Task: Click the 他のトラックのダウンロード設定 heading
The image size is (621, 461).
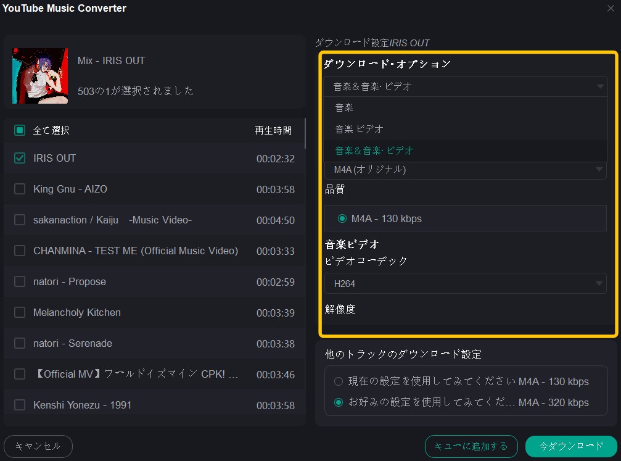Action: click(x=403, y=354)
